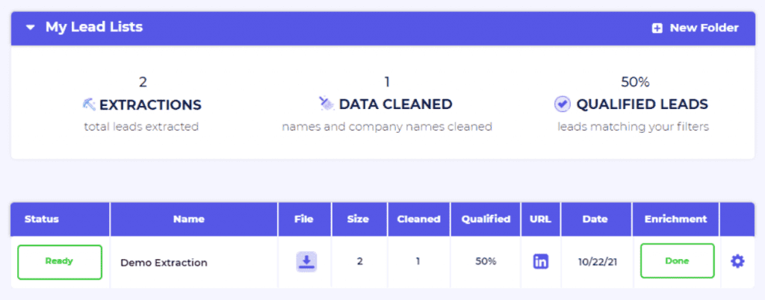Image resolution: width=765 pixels, height=300 pixels.
Task: Open settings gear for Demo Extraction
Action: coord(737,261)
